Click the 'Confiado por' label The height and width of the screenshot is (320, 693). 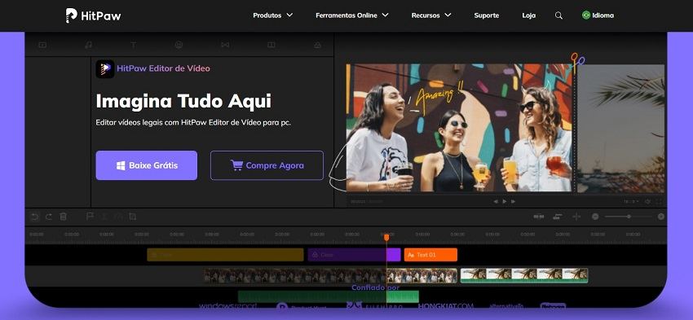pyautogui.click(x=375, y=287)
